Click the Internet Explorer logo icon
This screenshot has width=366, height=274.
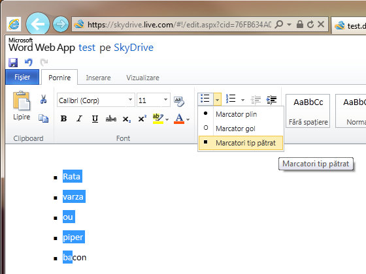[x=14, y=24]
